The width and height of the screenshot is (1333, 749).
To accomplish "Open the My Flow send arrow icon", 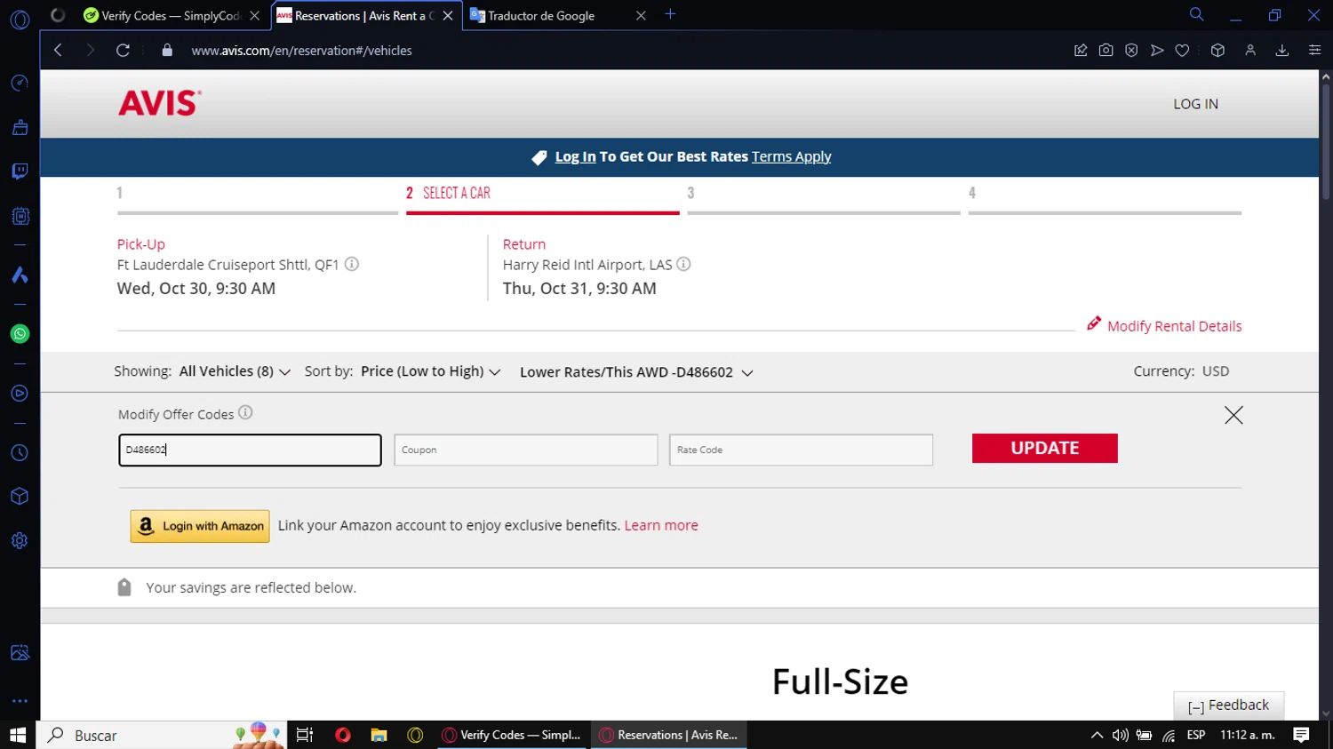I will pos(1157,51).
